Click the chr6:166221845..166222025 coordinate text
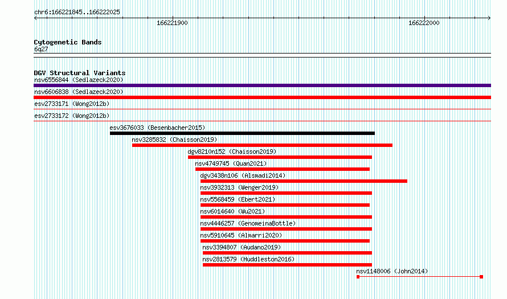507x299 pixels. [77, 12]
